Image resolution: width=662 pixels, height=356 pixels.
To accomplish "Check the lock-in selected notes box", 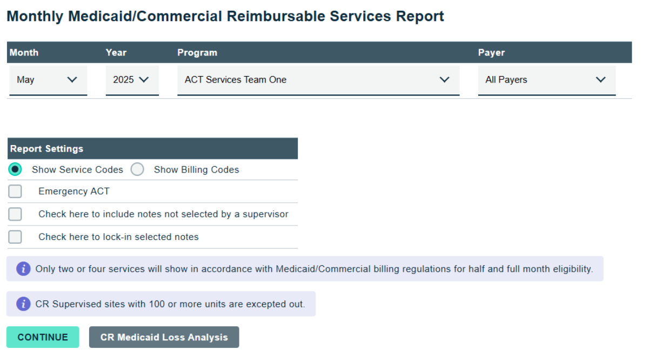I will click(15, 237).
